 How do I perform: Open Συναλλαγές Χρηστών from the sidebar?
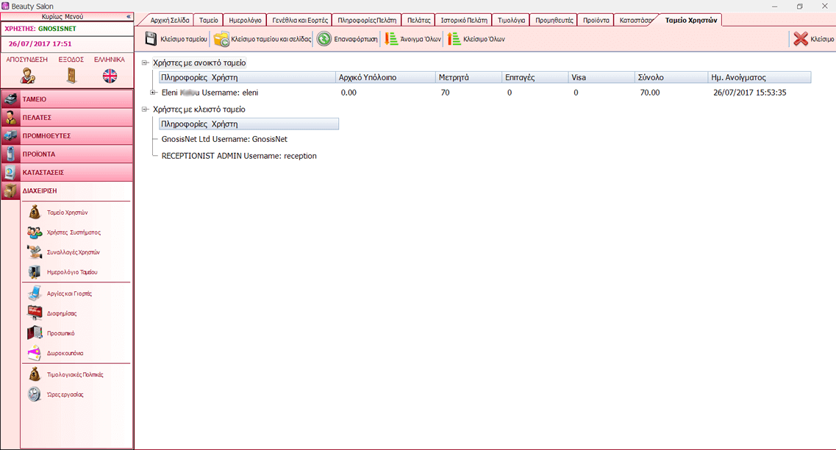35,252
